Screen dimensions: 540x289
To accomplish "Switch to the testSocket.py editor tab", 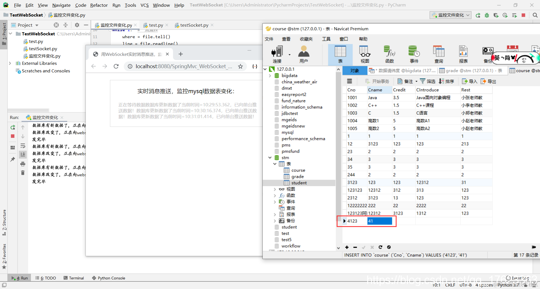I will pos(194,25).
